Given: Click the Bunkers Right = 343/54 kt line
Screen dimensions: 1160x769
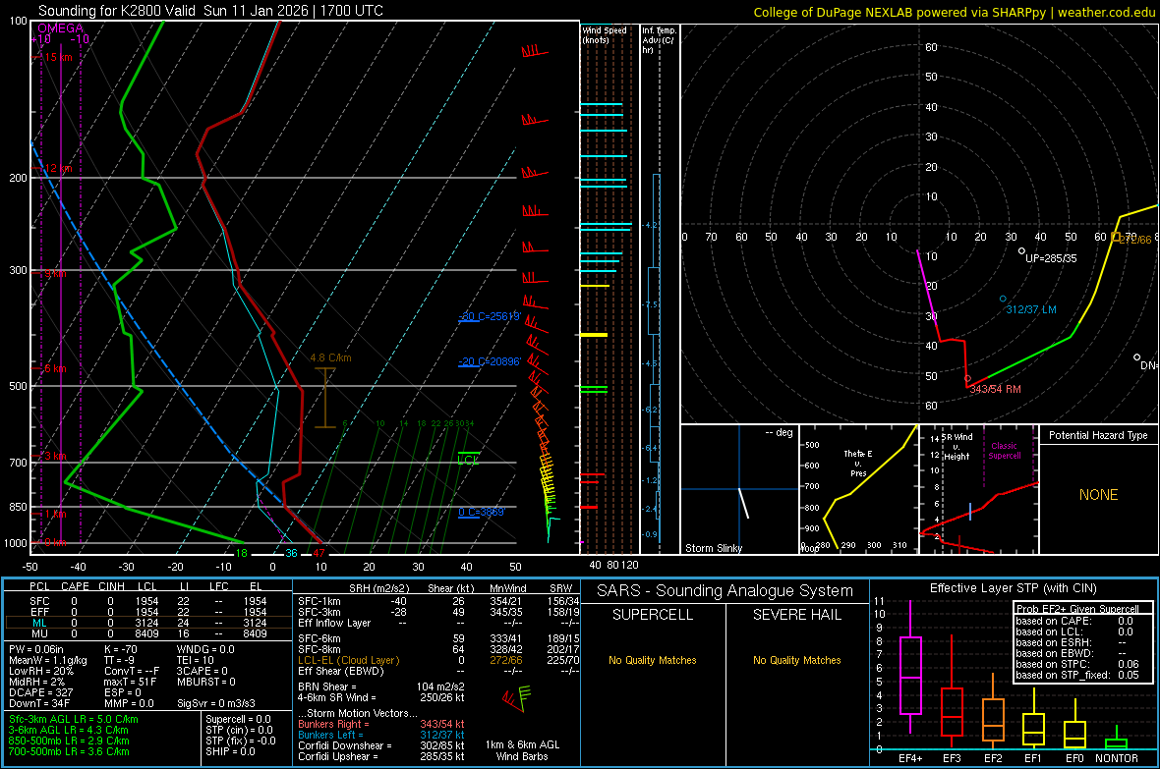Looking at the screenshot, I should 381,724.
